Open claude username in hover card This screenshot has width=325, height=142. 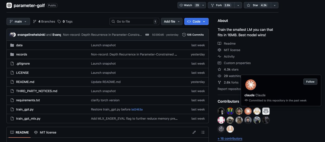click(249, 95)
